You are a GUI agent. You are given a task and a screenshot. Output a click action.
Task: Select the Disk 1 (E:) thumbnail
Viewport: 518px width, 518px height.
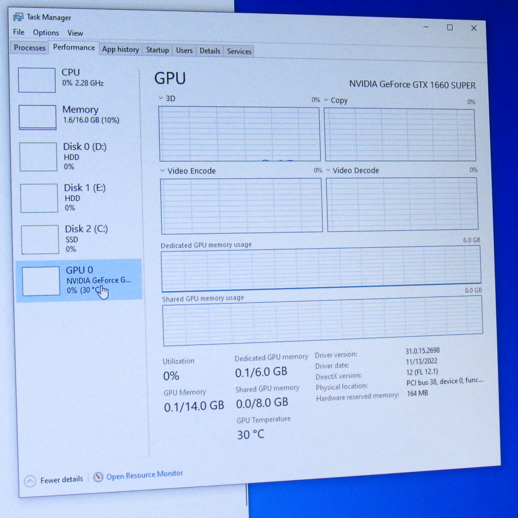(x=39, y=198)
